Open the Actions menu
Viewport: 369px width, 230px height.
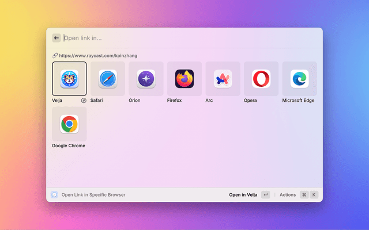pyautogui.click(x=288, y=195)
